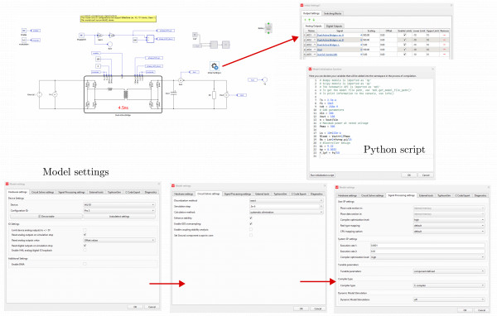Select the Vout voltage measurement symbol
Image resolution: width=497 pixels, height=316 pixels.
226,95
